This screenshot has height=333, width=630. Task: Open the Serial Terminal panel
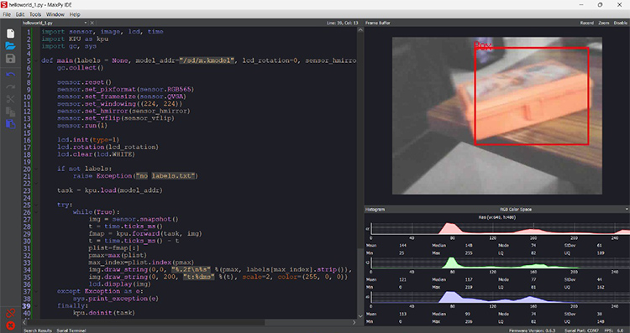coord(71,330)
